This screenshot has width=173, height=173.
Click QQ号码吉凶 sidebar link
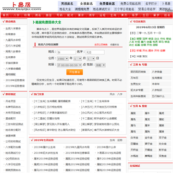click(12, 159)
